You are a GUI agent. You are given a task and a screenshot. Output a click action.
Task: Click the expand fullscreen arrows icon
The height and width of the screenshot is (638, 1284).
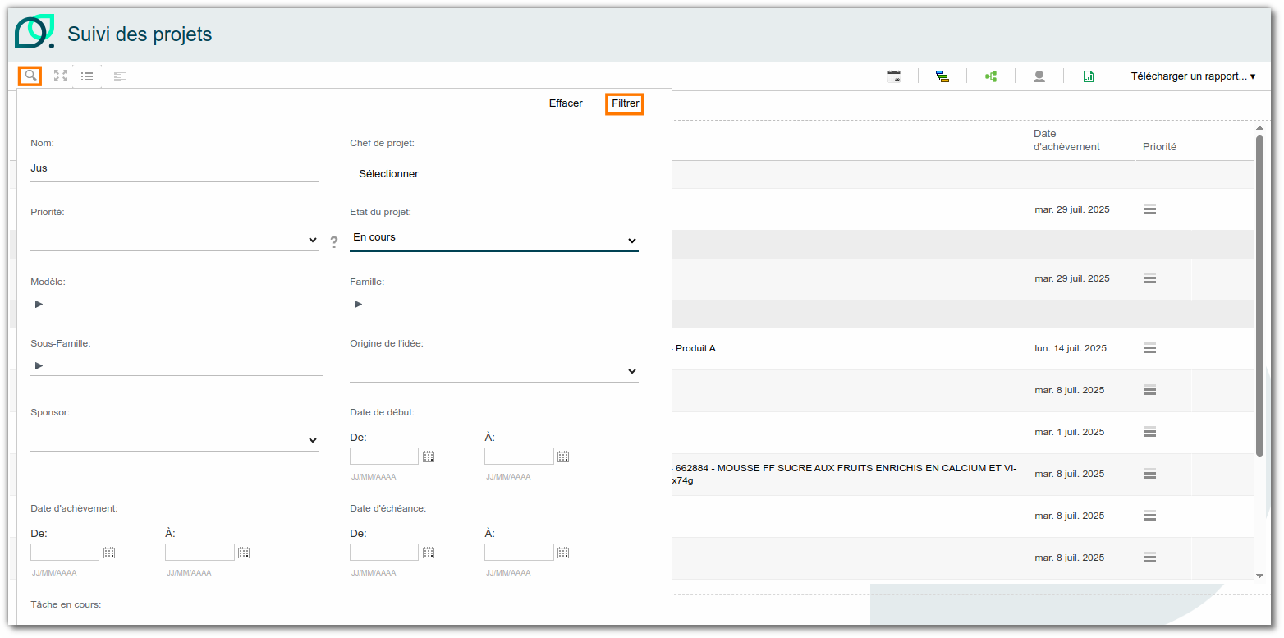click(x=61, y=76)
